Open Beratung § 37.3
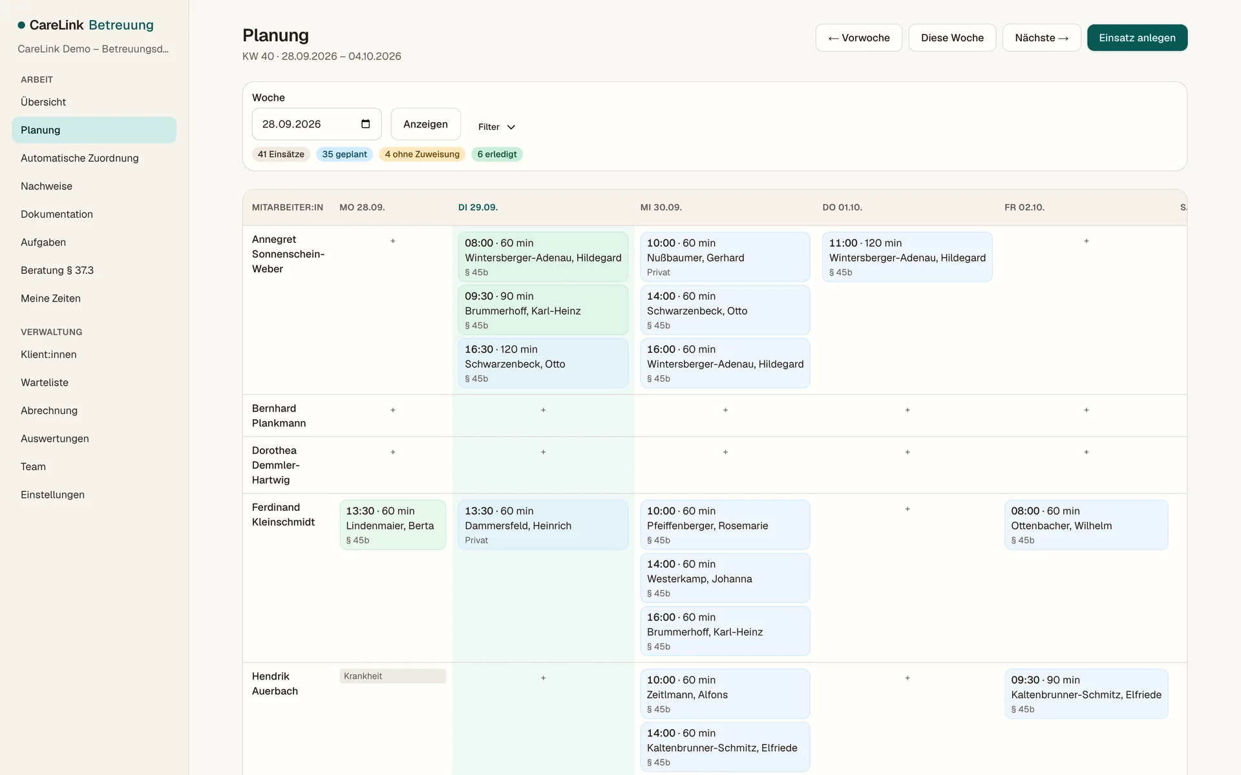The image size is (1241, 775). (x=94, y=270)
